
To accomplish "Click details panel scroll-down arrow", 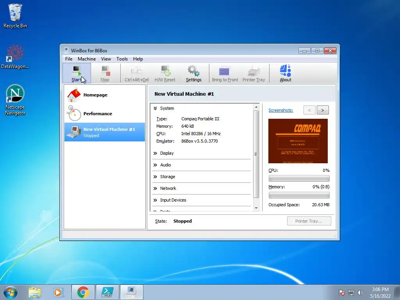I will (256, 208).
